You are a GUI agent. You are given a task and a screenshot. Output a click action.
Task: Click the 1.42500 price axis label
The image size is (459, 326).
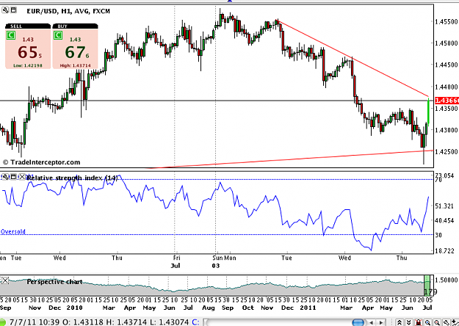(447, 151)
